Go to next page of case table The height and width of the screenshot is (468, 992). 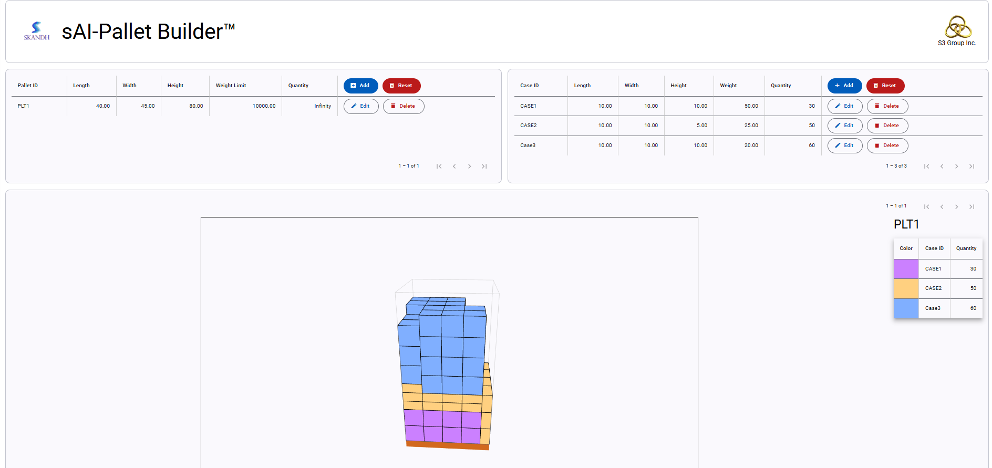957,167
